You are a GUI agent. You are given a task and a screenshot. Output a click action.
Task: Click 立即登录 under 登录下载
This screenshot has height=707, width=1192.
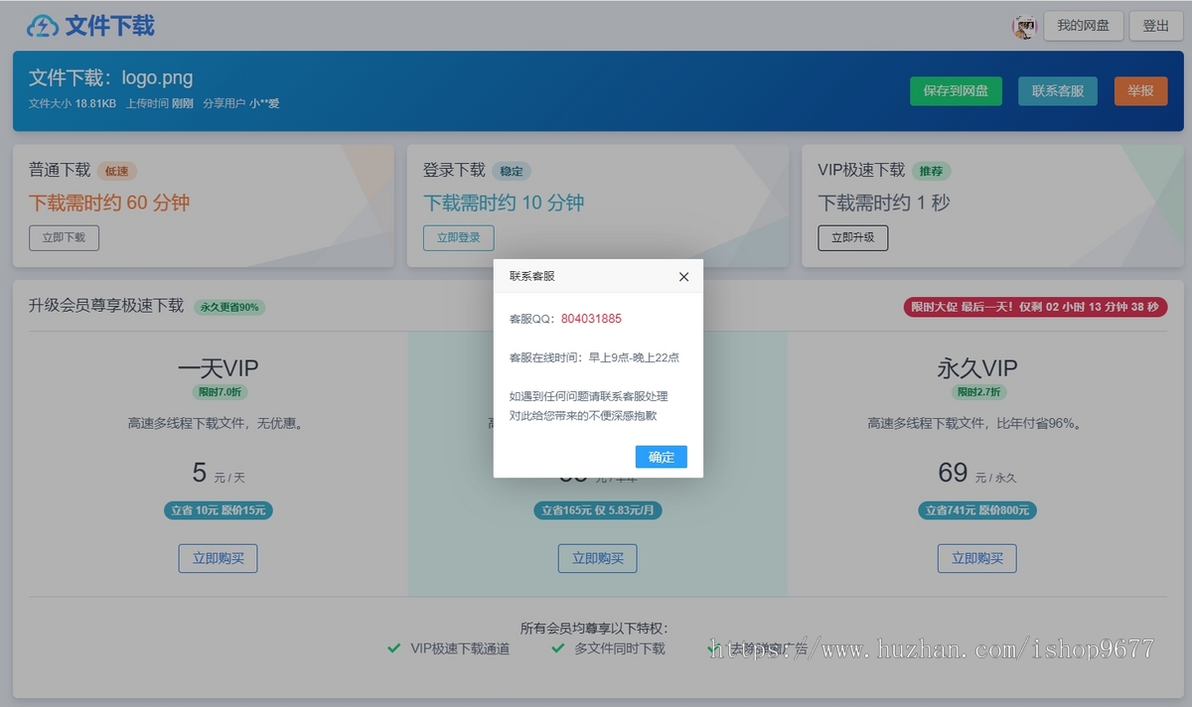[x=458, y=238]
